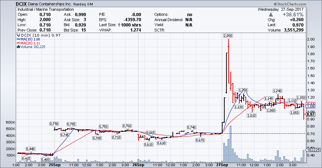Click the 0.610 low price annotation
Screen dimensions: 322x168
point(148,144)
